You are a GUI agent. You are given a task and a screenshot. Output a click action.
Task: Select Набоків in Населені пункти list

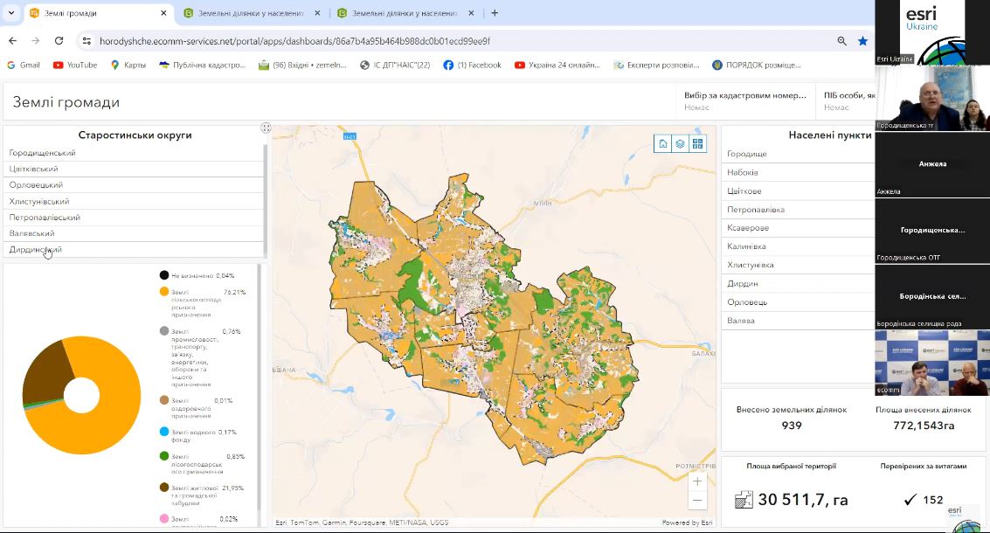click(798, 172)
